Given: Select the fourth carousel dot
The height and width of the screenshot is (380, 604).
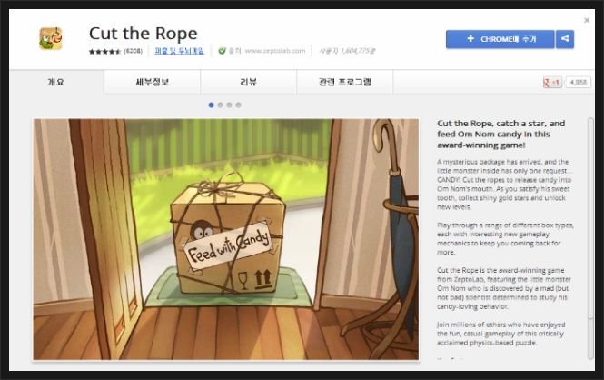Looking at the screenshot, I should 239,105.
